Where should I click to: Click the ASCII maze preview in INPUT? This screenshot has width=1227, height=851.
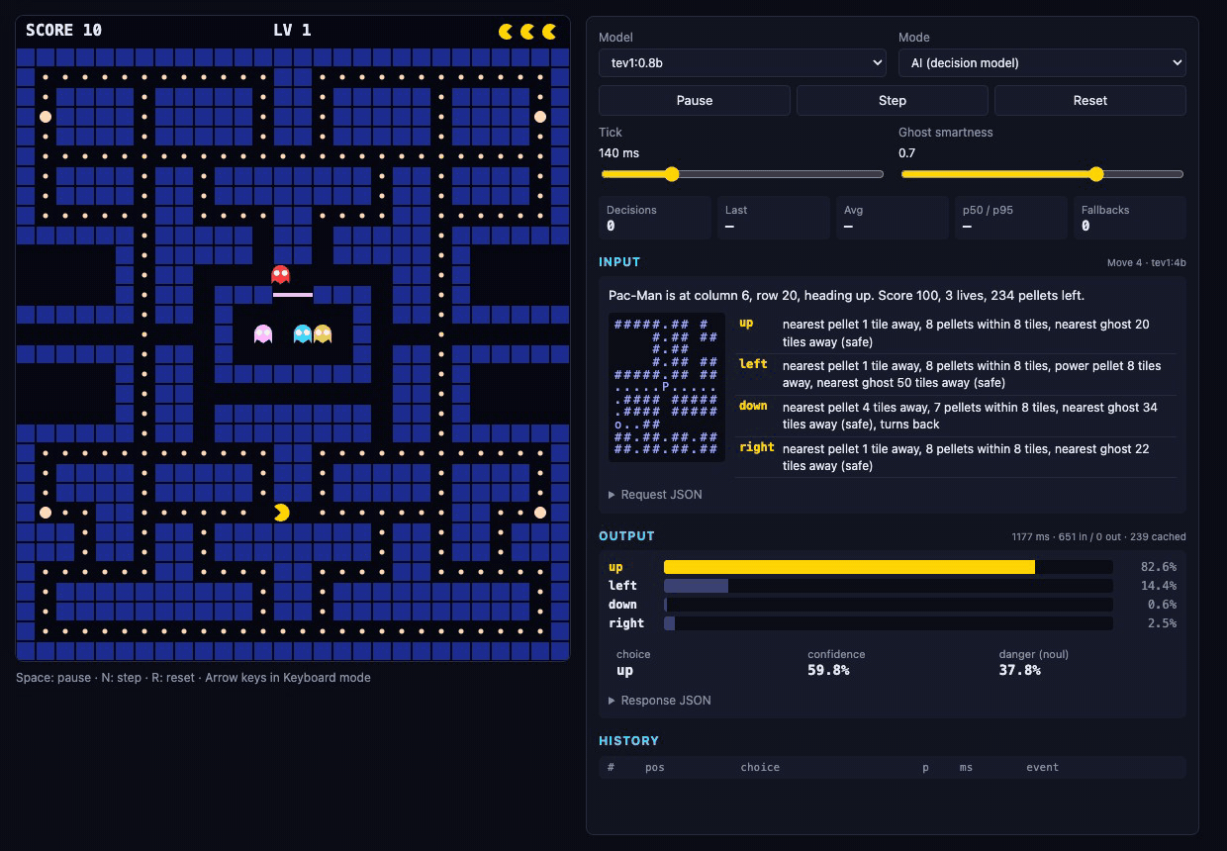666,386
